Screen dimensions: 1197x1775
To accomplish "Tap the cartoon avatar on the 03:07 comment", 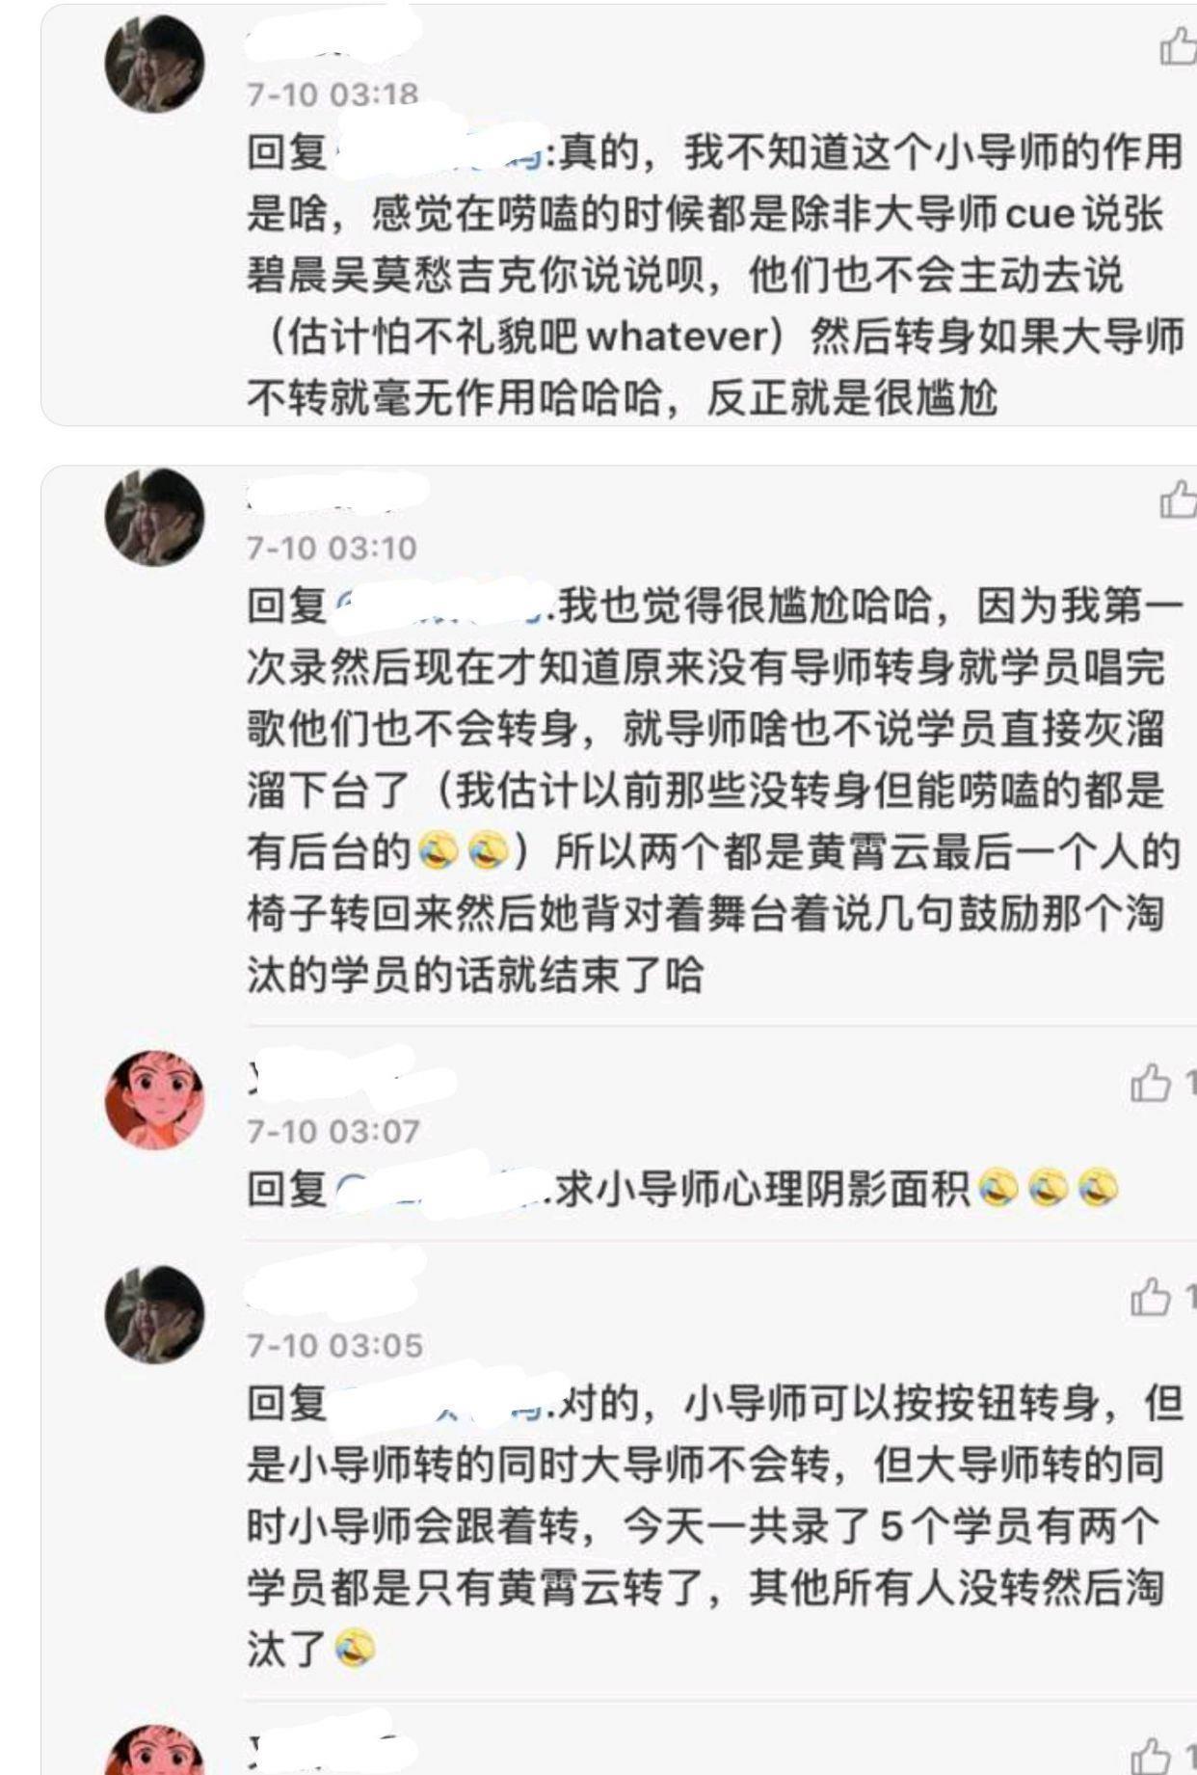I will (154, 1100).
